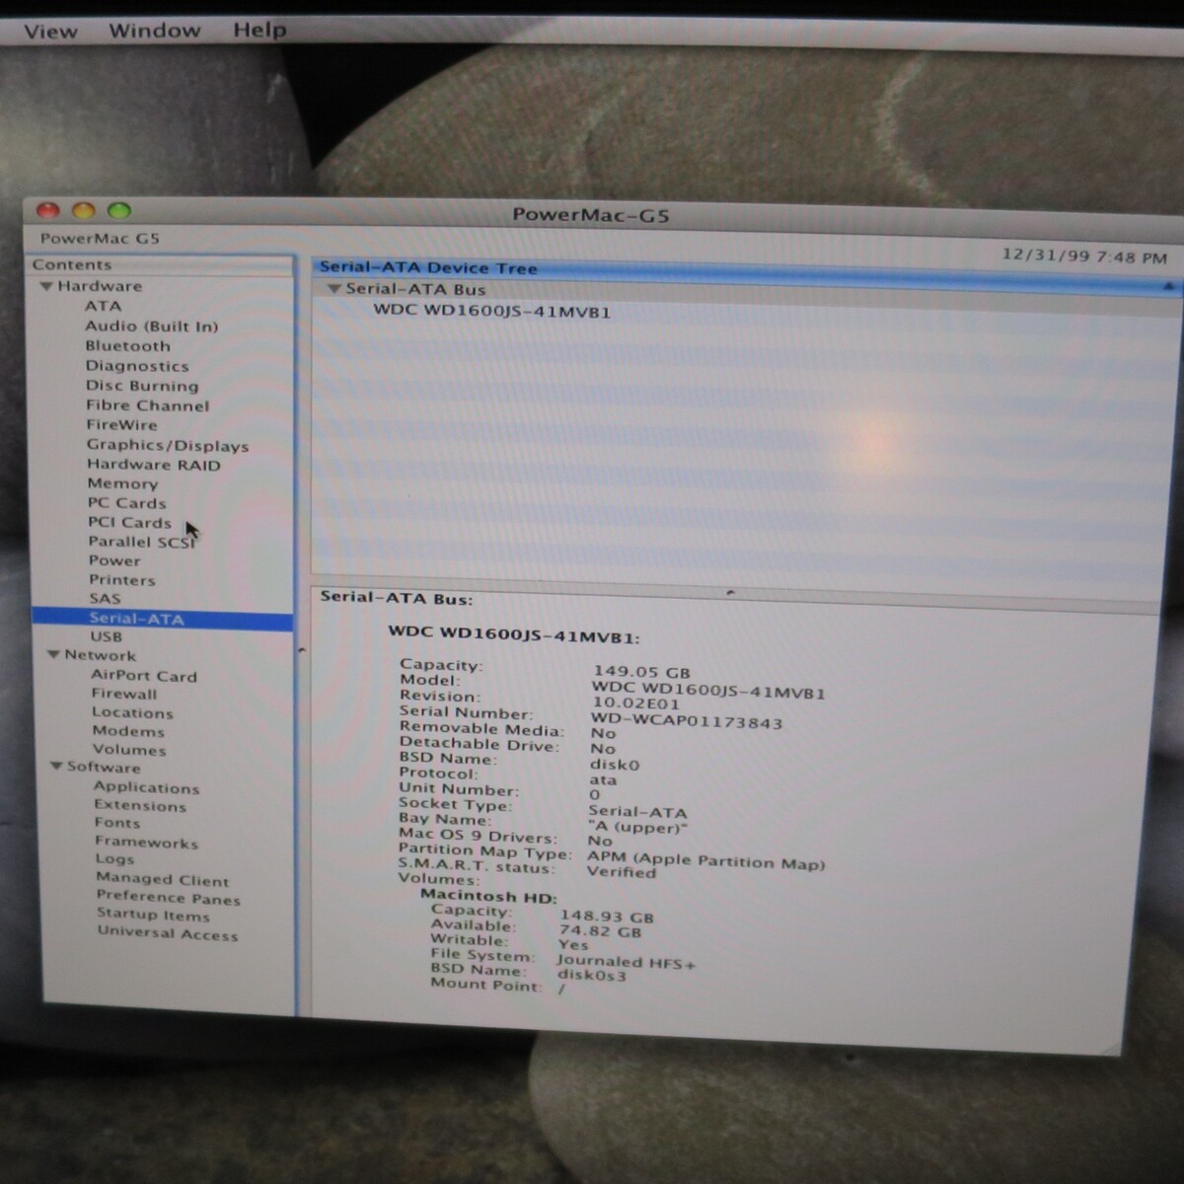Select Bluetooth in the sidebar
The width and height of the screenshot is (1184, 1184).
click(x=127, y=346)
